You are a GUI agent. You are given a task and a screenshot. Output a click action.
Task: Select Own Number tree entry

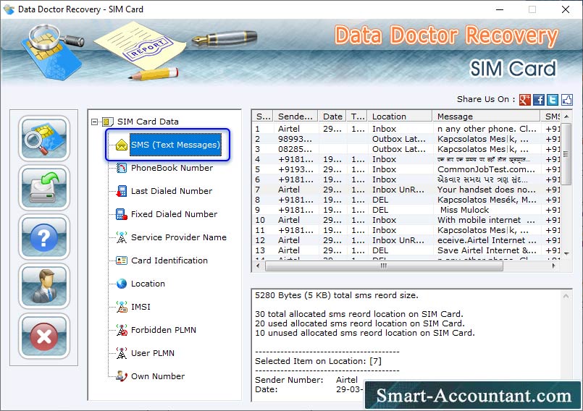pyautogui.click(x=158, y=376)
